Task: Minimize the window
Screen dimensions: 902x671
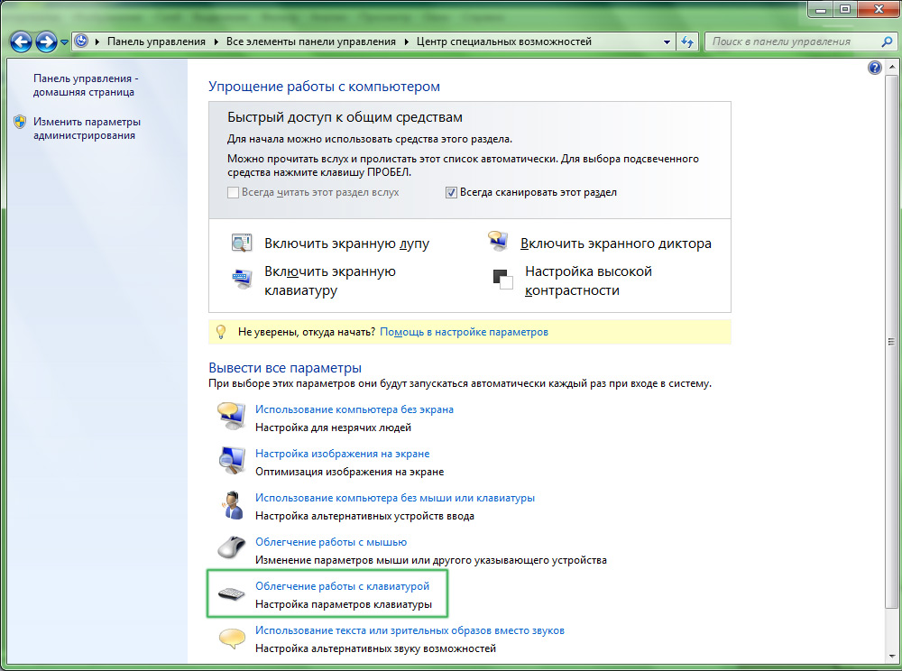Action: pyautogui.click(x=820, y=9)
